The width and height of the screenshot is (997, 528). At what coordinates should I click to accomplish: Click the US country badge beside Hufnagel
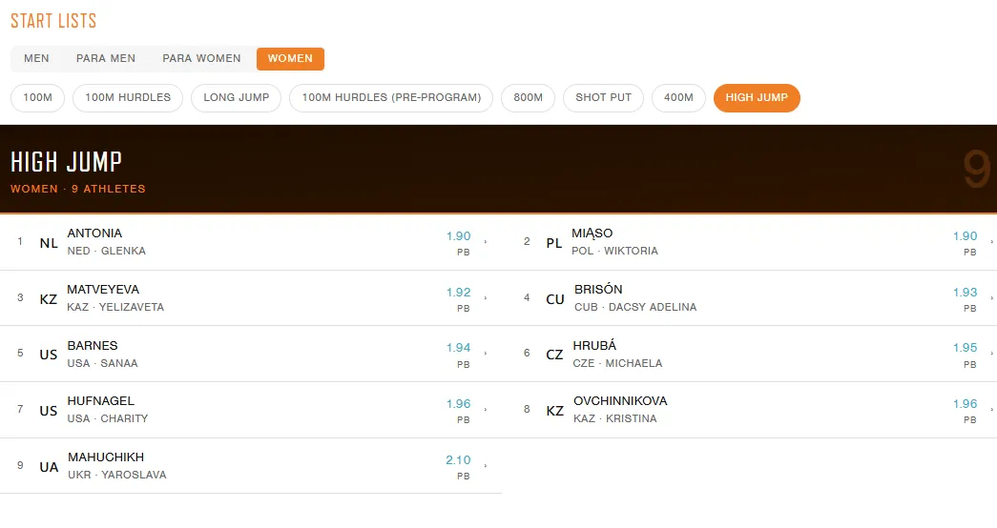[x=49, y=411]
